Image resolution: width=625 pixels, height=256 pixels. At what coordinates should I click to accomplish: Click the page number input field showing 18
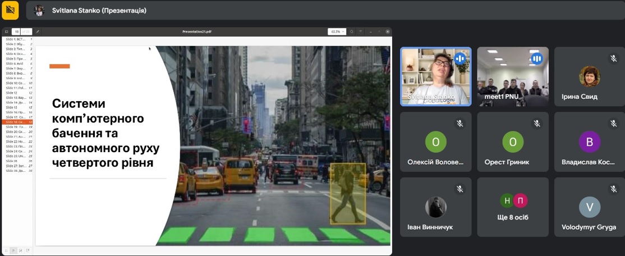(16, 31)
